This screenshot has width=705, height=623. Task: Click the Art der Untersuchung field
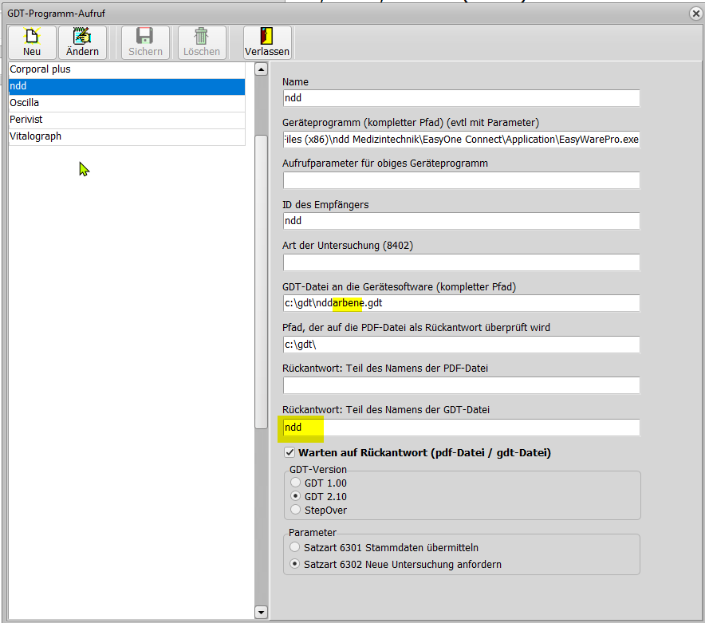tap(461, 262)
